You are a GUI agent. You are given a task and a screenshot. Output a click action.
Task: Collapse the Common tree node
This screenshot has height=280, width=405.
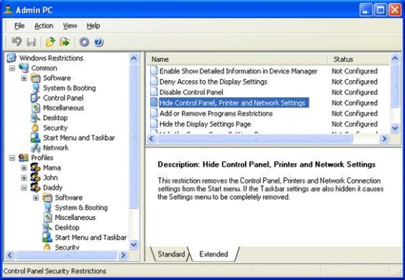pyautogui.click(x=12, y=68)
